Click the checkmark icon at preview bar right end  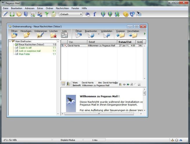(139, 84)
